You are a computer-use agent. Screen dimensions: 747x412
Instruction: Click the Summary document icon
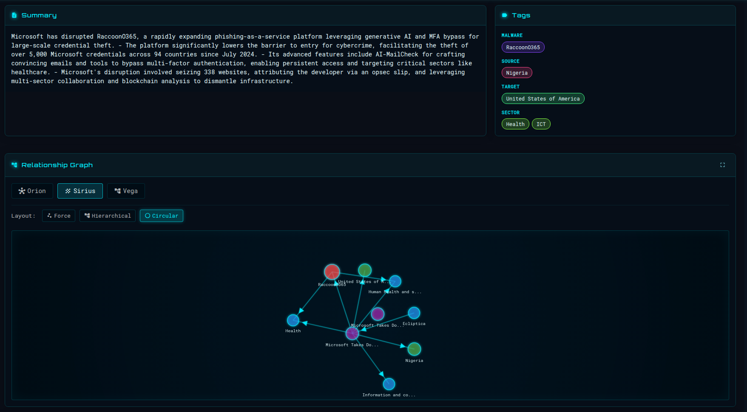pos(14,15)
